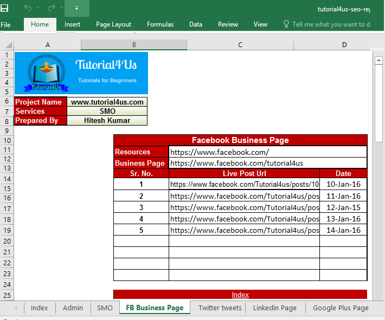Select row 1 header
The image size is (385, 320).
(x=7, y=55)
